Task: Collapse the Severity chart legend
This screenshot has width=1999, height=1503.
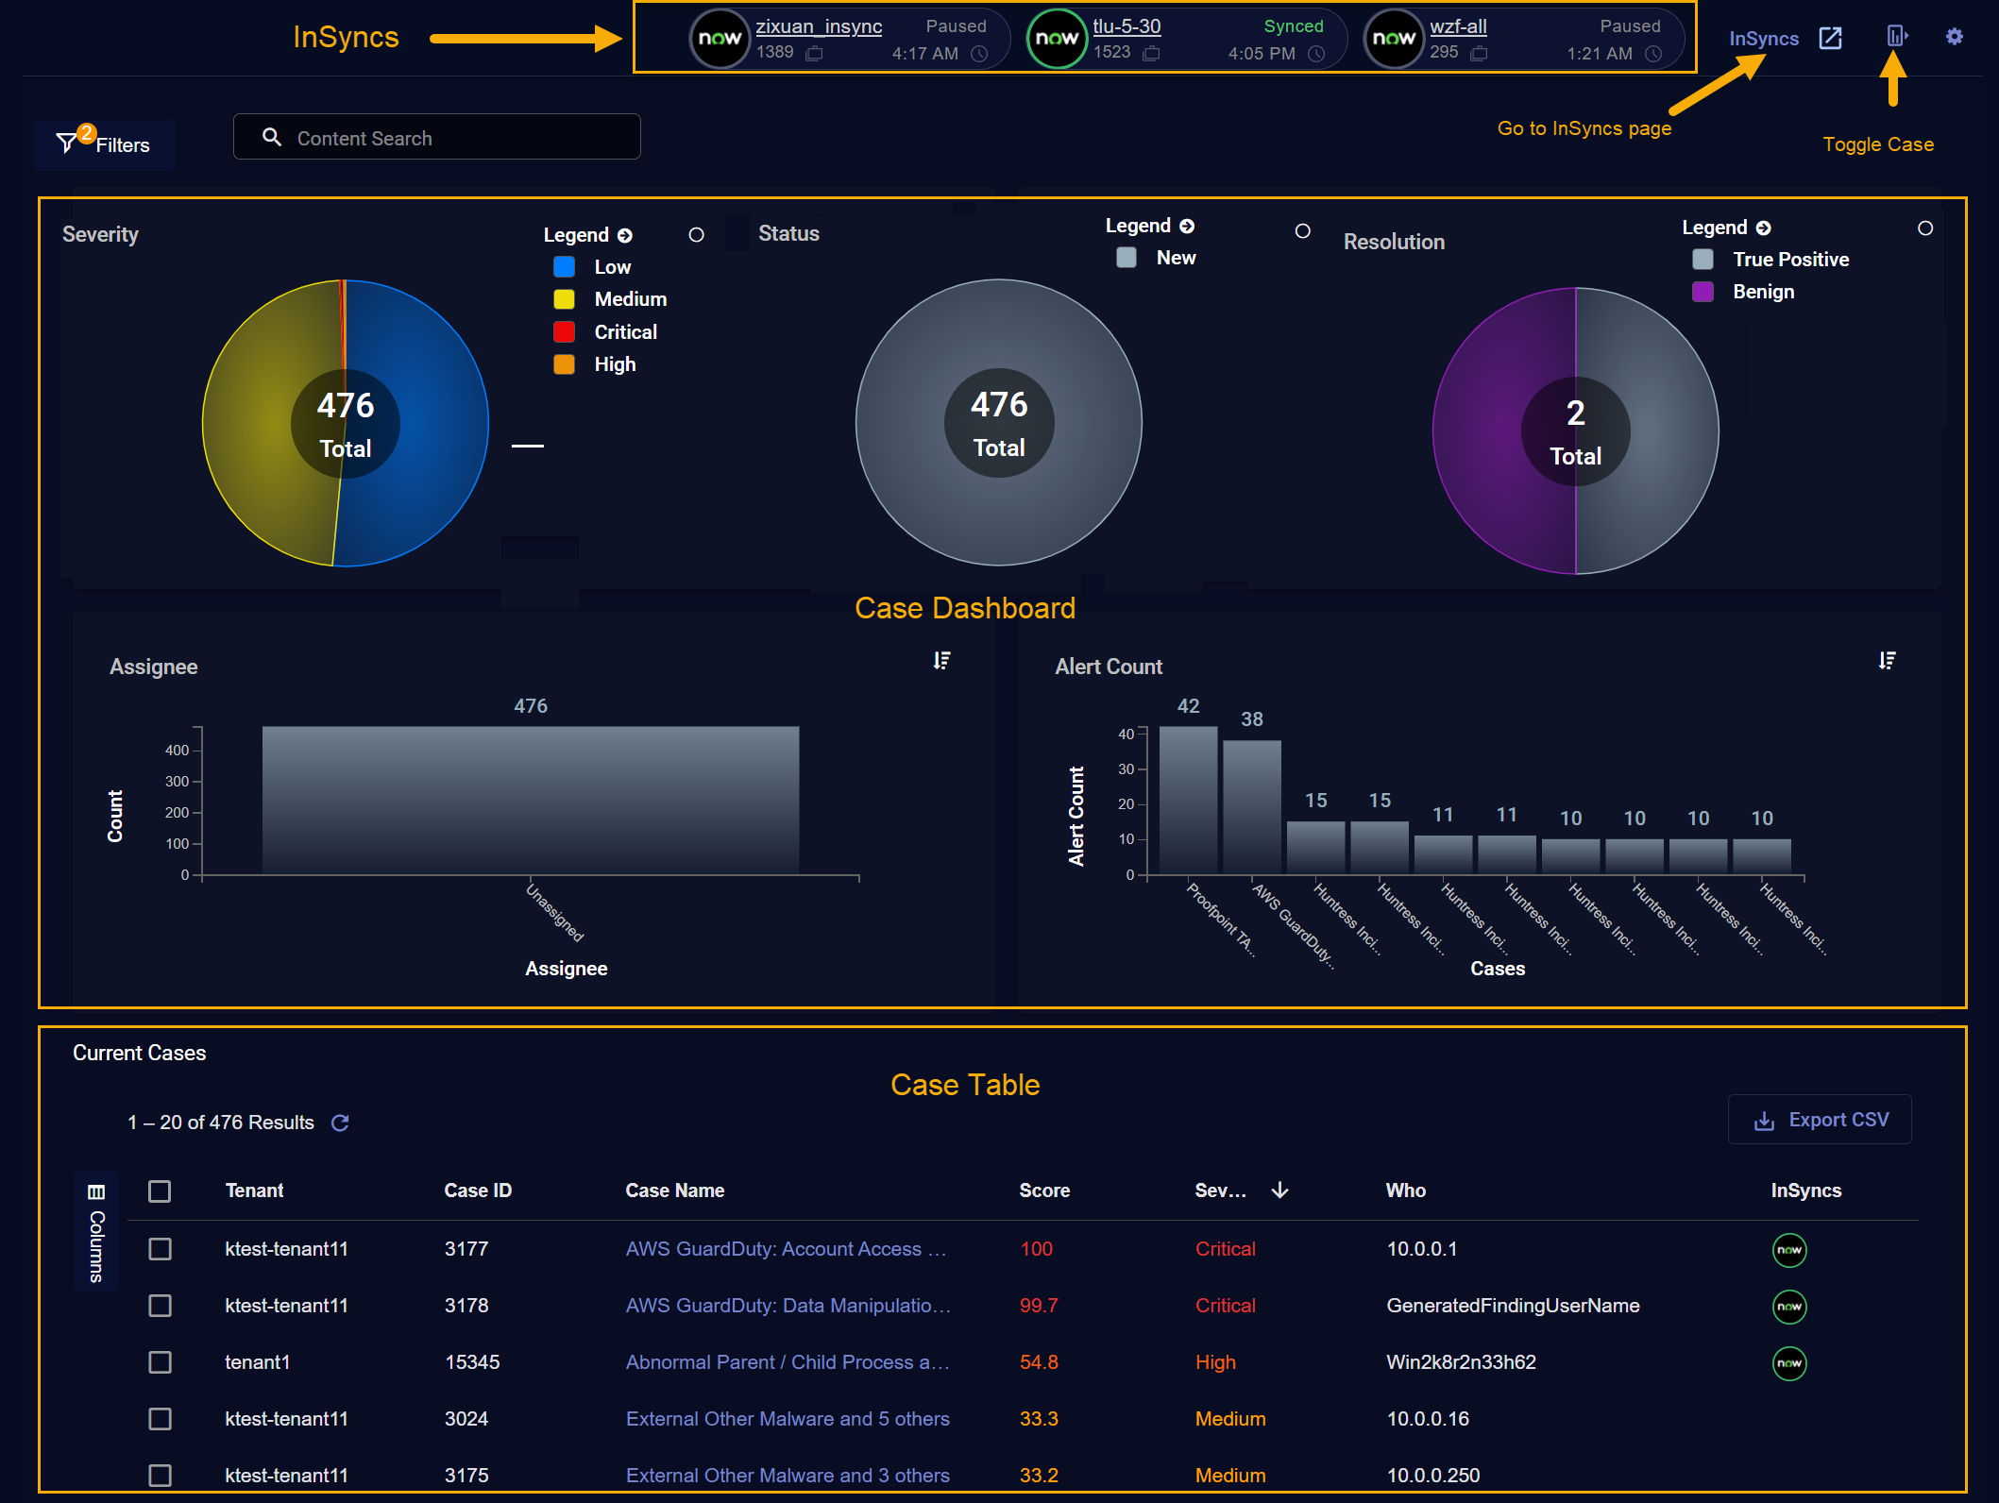Action: pos(625,235)
